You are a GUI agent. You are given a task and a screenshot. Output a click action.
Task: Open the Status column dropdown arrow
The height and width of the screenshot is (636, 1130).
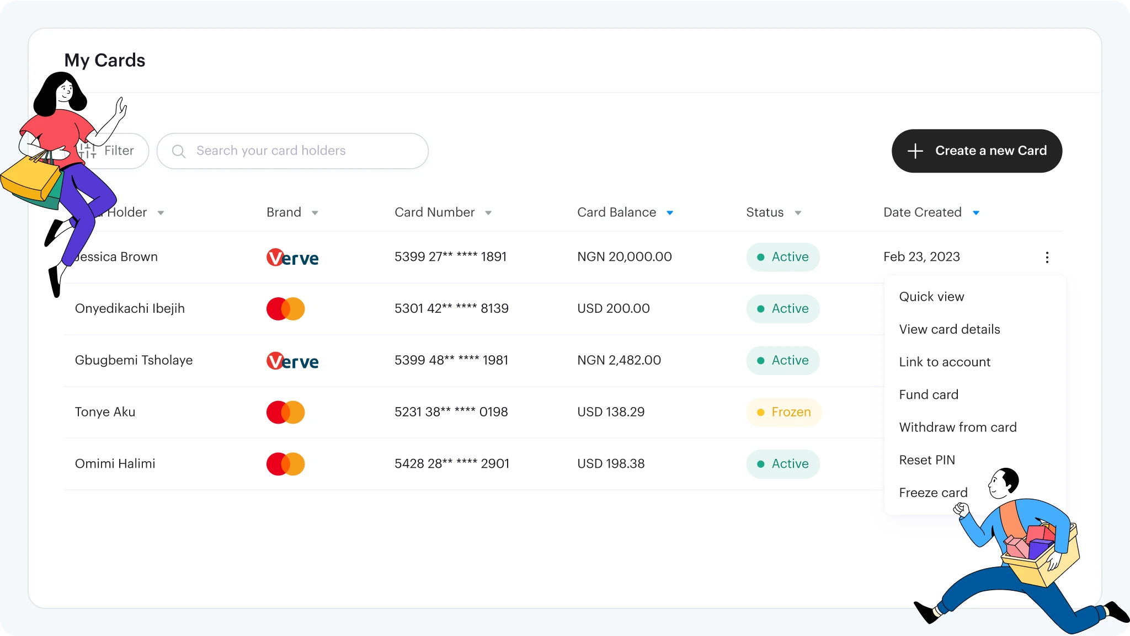(798, 213)
